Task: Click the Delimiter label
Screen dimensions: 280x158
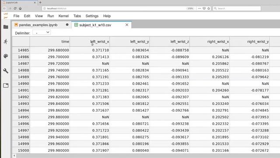Action: pyautogui.click(x=22, y=33)
